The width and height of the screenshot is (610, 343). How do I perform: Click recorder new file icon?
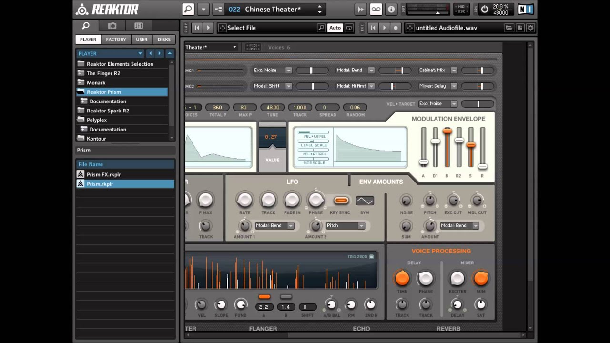(520, 28)
